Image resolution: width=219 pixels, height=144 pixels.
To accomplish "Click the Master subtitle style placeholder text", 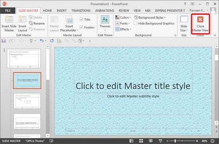I will [x=133, y=96].
